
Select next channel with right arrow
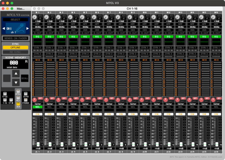coord(28,28)
